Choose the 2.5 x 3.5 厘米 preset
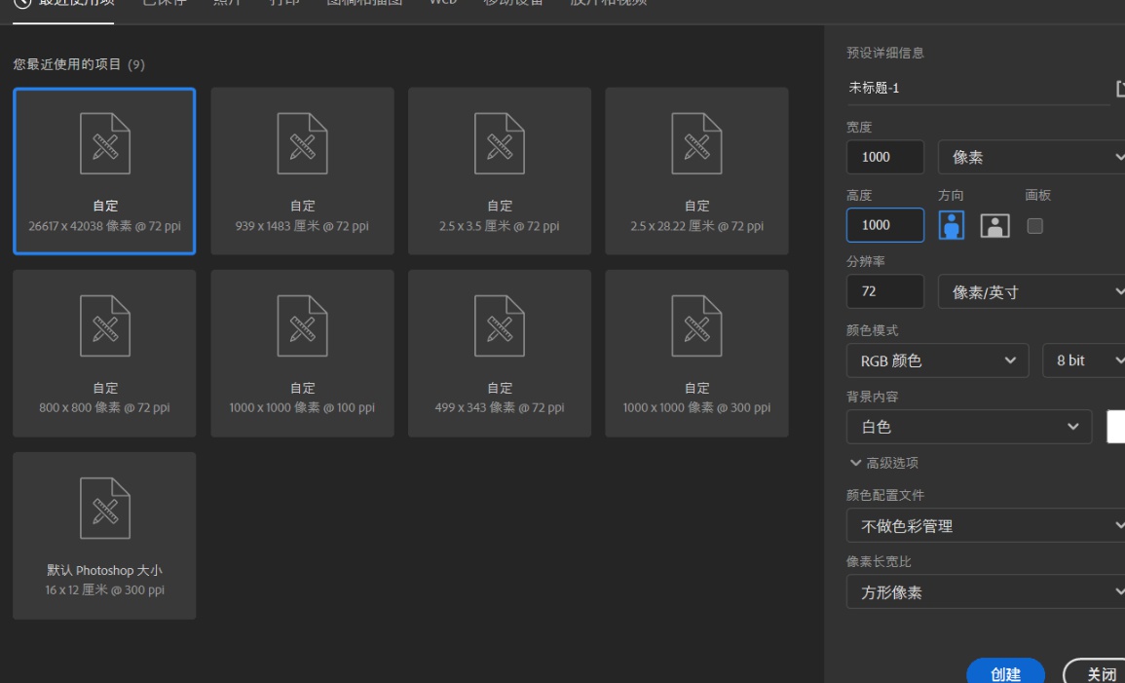The image size is (1125, 683). coord(499,171)
